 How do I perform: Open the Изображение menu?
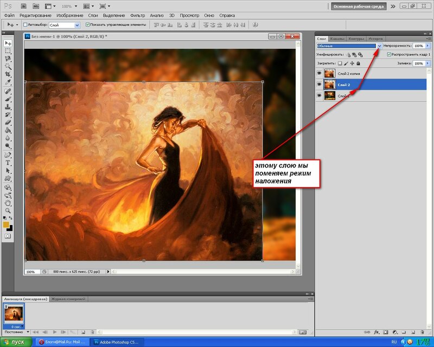[x=70, y=16]
